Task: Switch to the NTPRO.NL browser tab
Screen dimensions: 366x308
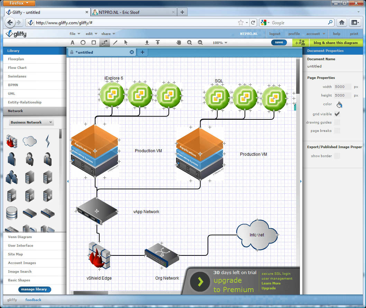Action: click(x=134, y=12)
